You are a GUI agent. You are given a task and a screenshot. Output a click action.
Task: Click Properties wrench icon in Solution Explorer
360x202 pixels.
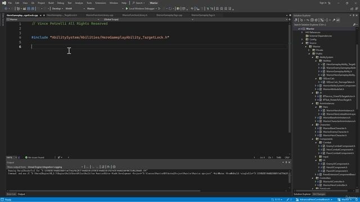click(334, 20)
